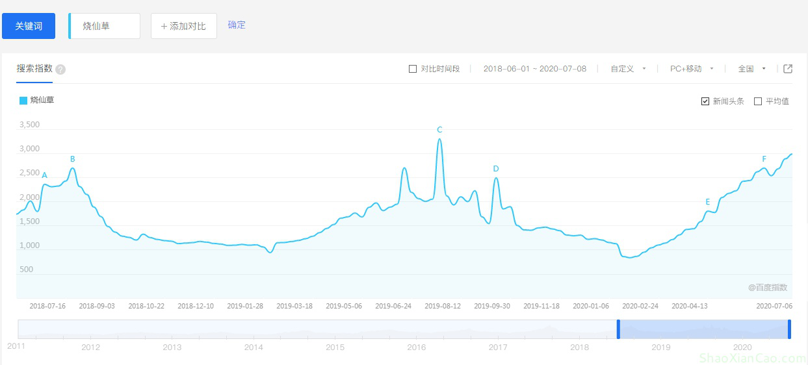Uncheck the 新闻头条 checkbox
The width and height of the screenshot is (808, 365).
[705, 101]
